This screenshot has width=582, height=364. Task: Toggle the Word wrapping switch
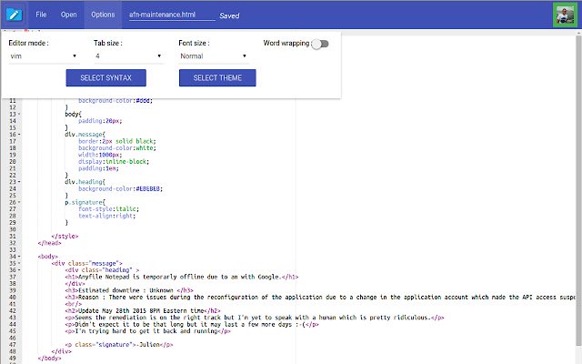320,44
